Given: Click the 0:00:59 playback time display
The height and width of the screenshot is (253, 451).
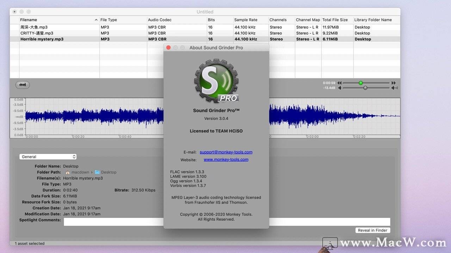Looking at the screenshot, I should (x=329, y=83).
